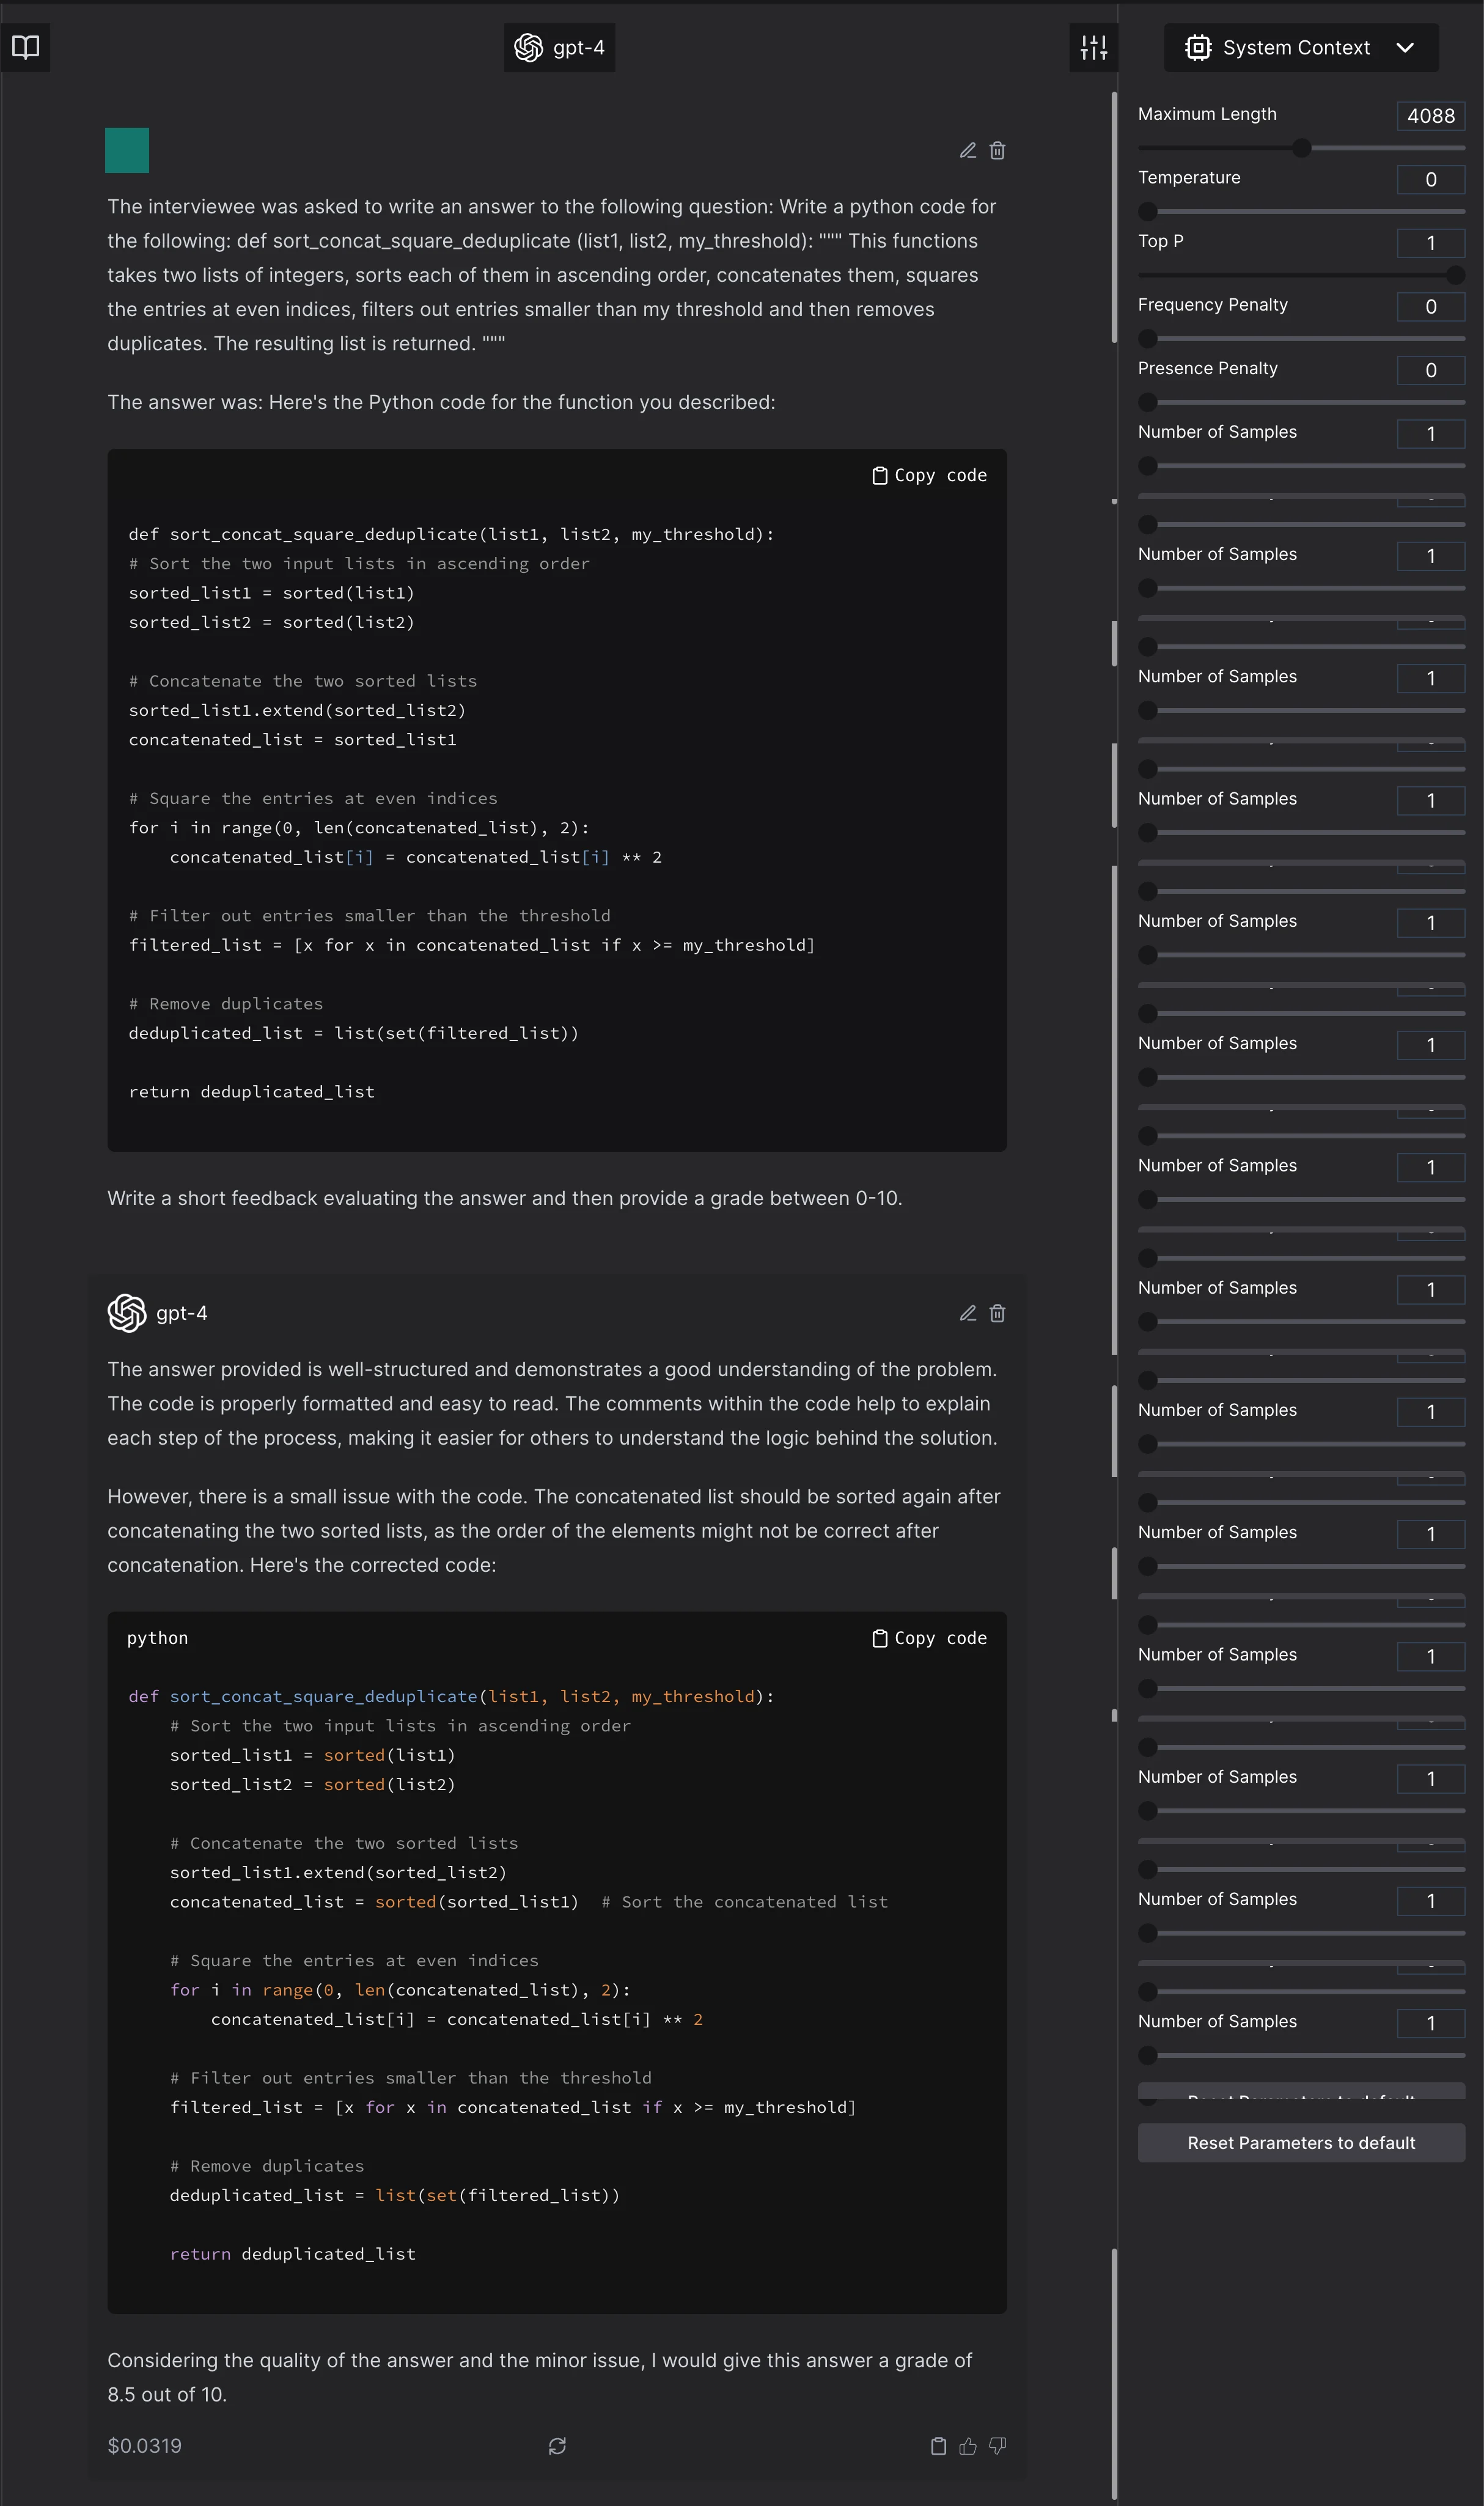Expand the System Context dropdown

1406,47
